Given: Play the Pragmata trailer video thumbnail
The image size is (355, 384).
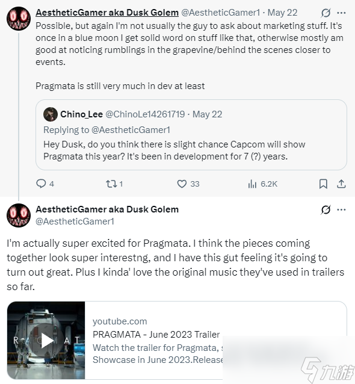Looking at the screenshot, I should (x=46, y=341).
